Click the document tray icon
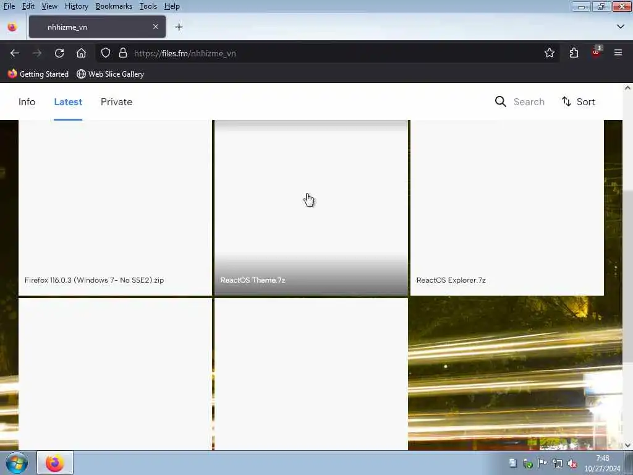The height and width of the screenshot is (475, 633). (x=512, y=463)
